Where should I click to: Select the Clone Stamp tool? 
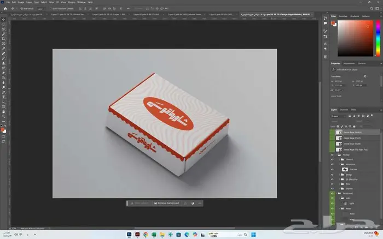coord(3,63)
